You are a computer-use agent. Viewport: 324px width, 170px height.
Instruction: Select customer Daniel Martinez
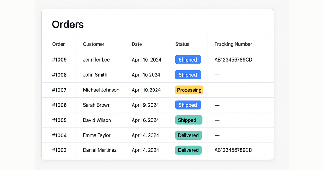point(100,150)
